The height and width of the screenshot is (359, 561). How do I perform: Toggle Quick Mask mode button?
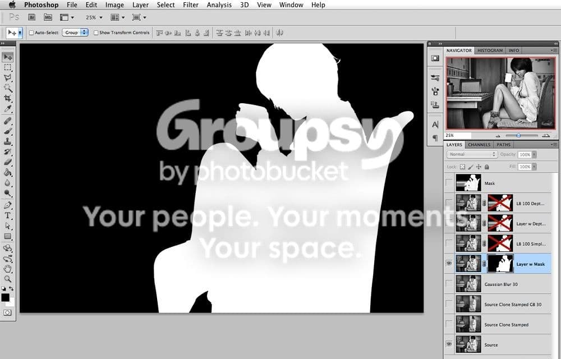point(7,312)
